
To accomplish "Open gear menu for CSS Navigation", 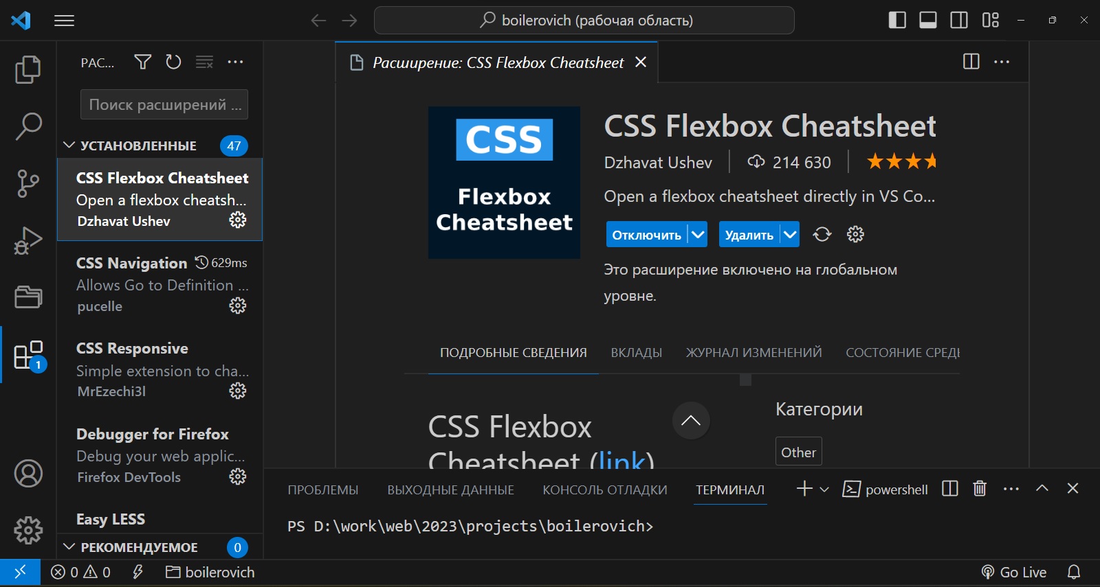I will (238, 306).
